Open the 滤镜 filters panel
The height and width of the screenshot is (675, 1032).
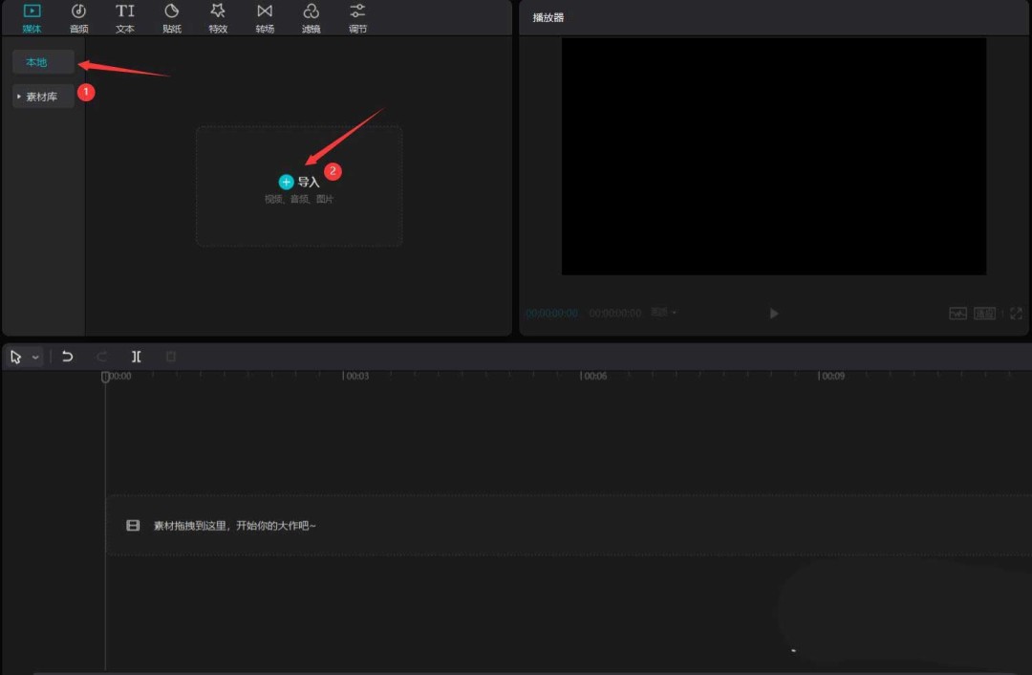pos(311,17)
